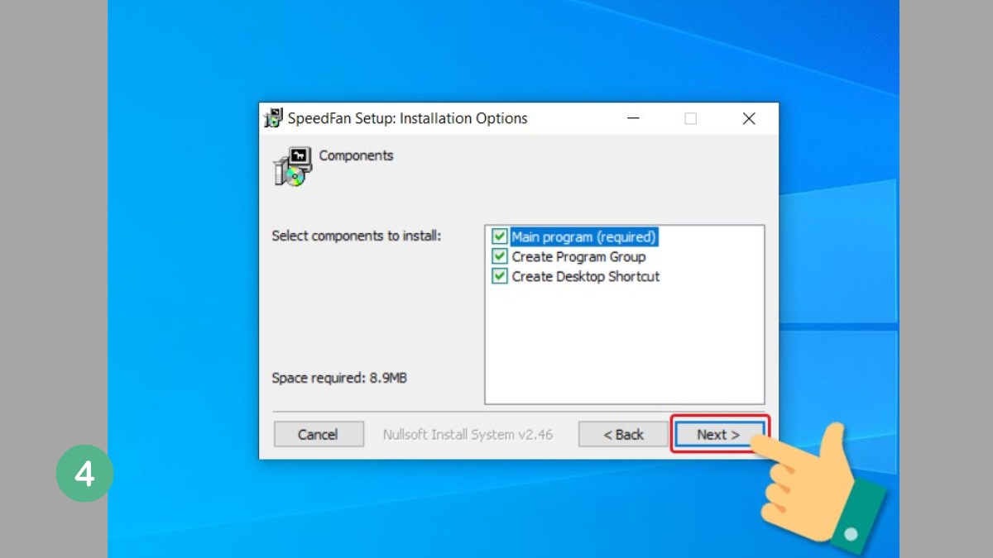The width and height of the screenshot is (993, 558).
Task: Select the Create Desktop Shortcut label
Action: coord(586,276)
